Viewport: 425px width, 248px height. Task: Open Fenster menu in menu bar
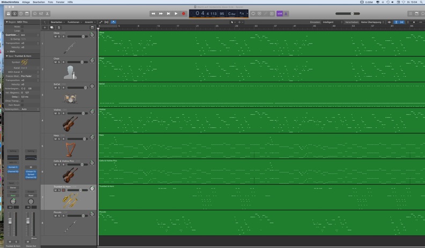(x=60, y=2)
